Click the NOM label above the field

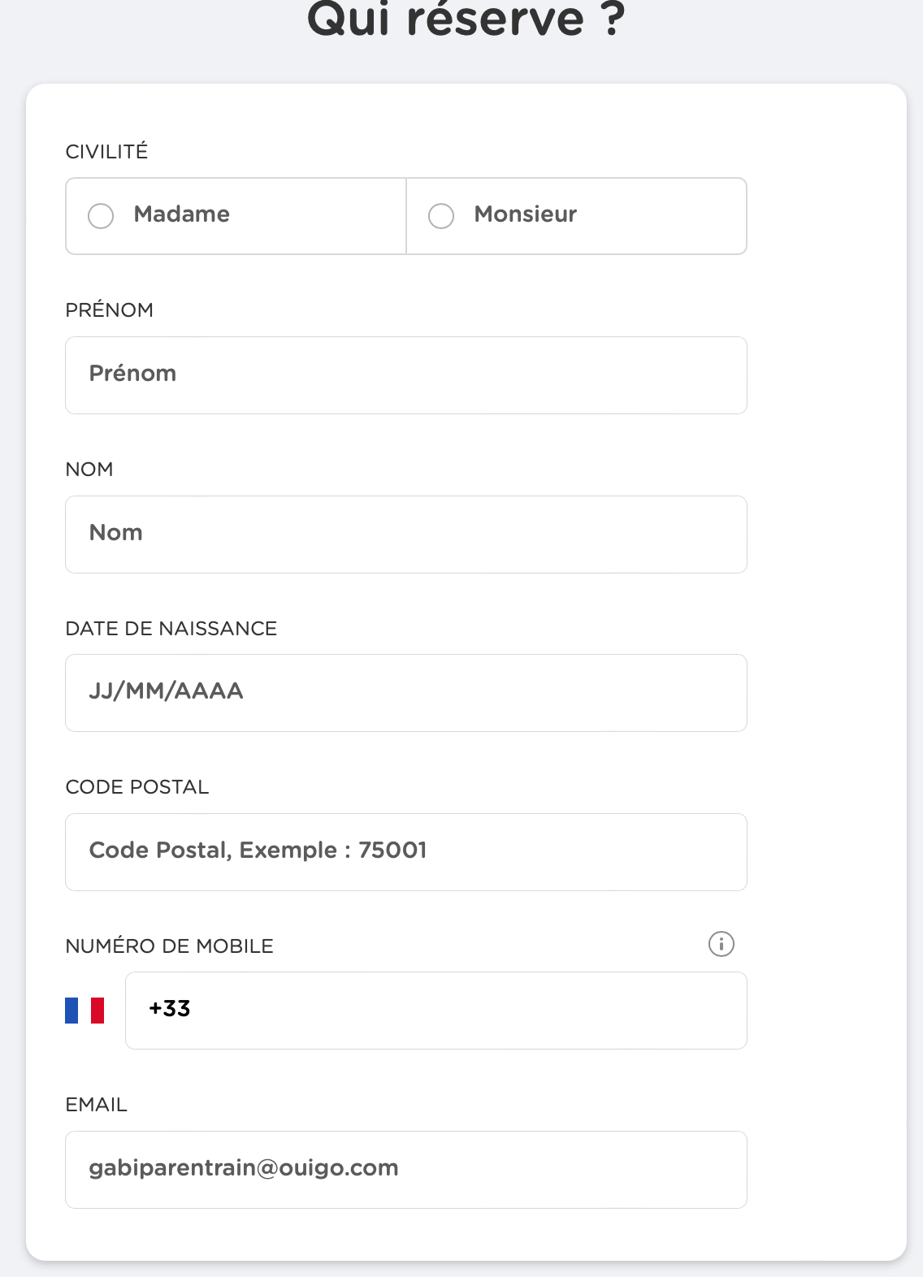coord(89,469)
